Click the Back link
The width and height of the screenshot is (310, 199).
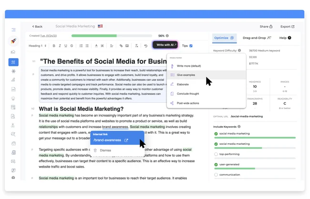(37, 27)
